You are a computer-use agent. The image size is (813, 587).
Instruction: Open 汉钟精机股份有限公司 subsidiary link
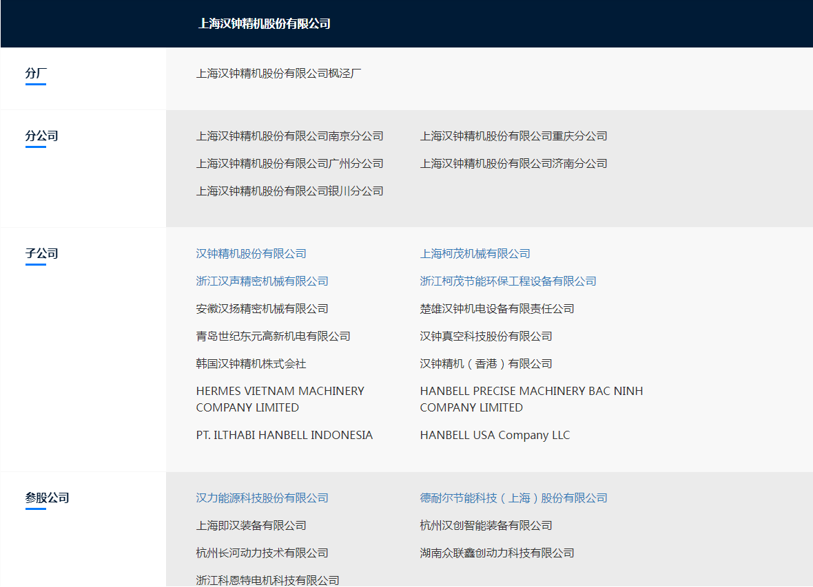coord(251,254)
